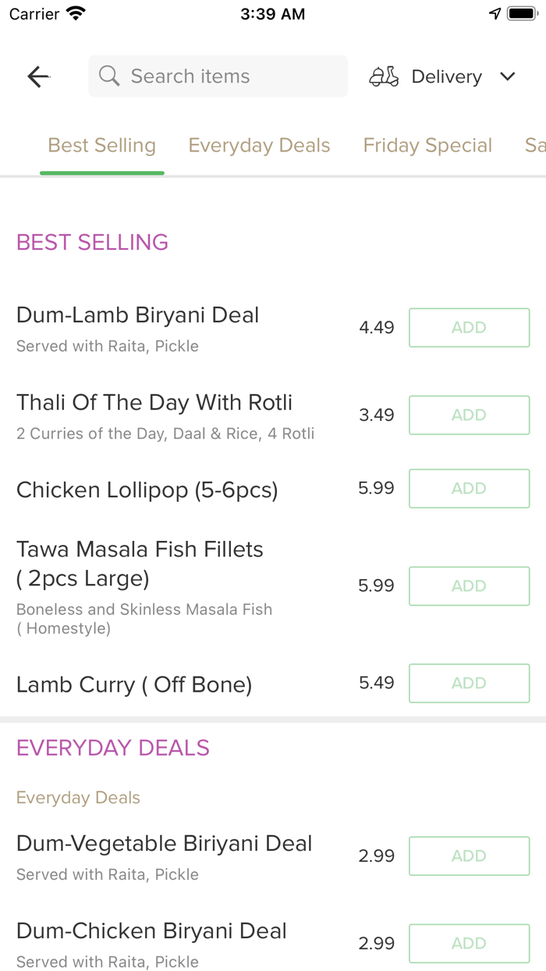
Task: Add Tawa Masala Fish Fillets
Action: (x=469, y=586)
